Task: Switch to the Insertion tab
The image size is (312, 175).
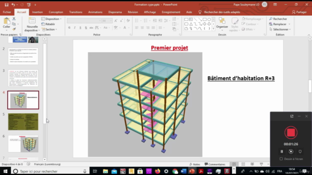Action: click(37, 12)
